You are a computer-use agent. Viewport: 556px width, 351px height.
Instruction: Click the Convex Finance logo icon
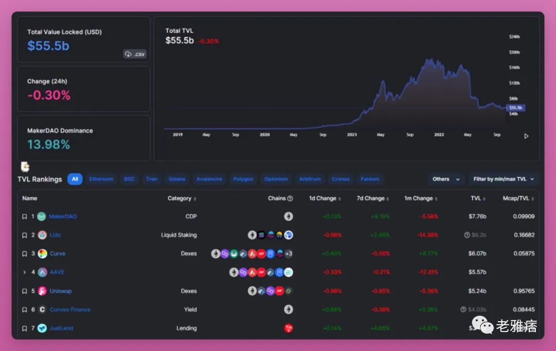click(x=42, y=310)
